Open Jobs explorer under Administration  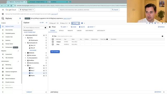coord(9,68)
